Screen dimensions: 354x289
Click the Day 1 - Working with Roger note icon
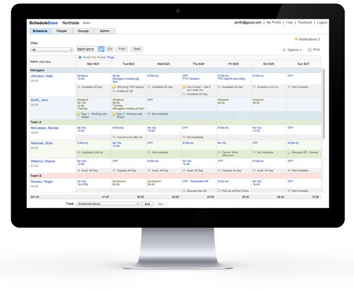tap(79, 114)
